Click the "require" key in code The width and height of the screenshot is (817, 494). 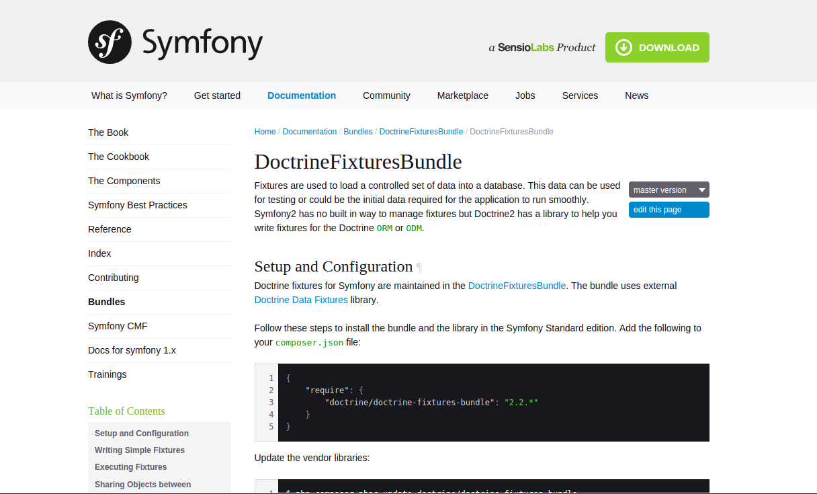tap(327, 390)
